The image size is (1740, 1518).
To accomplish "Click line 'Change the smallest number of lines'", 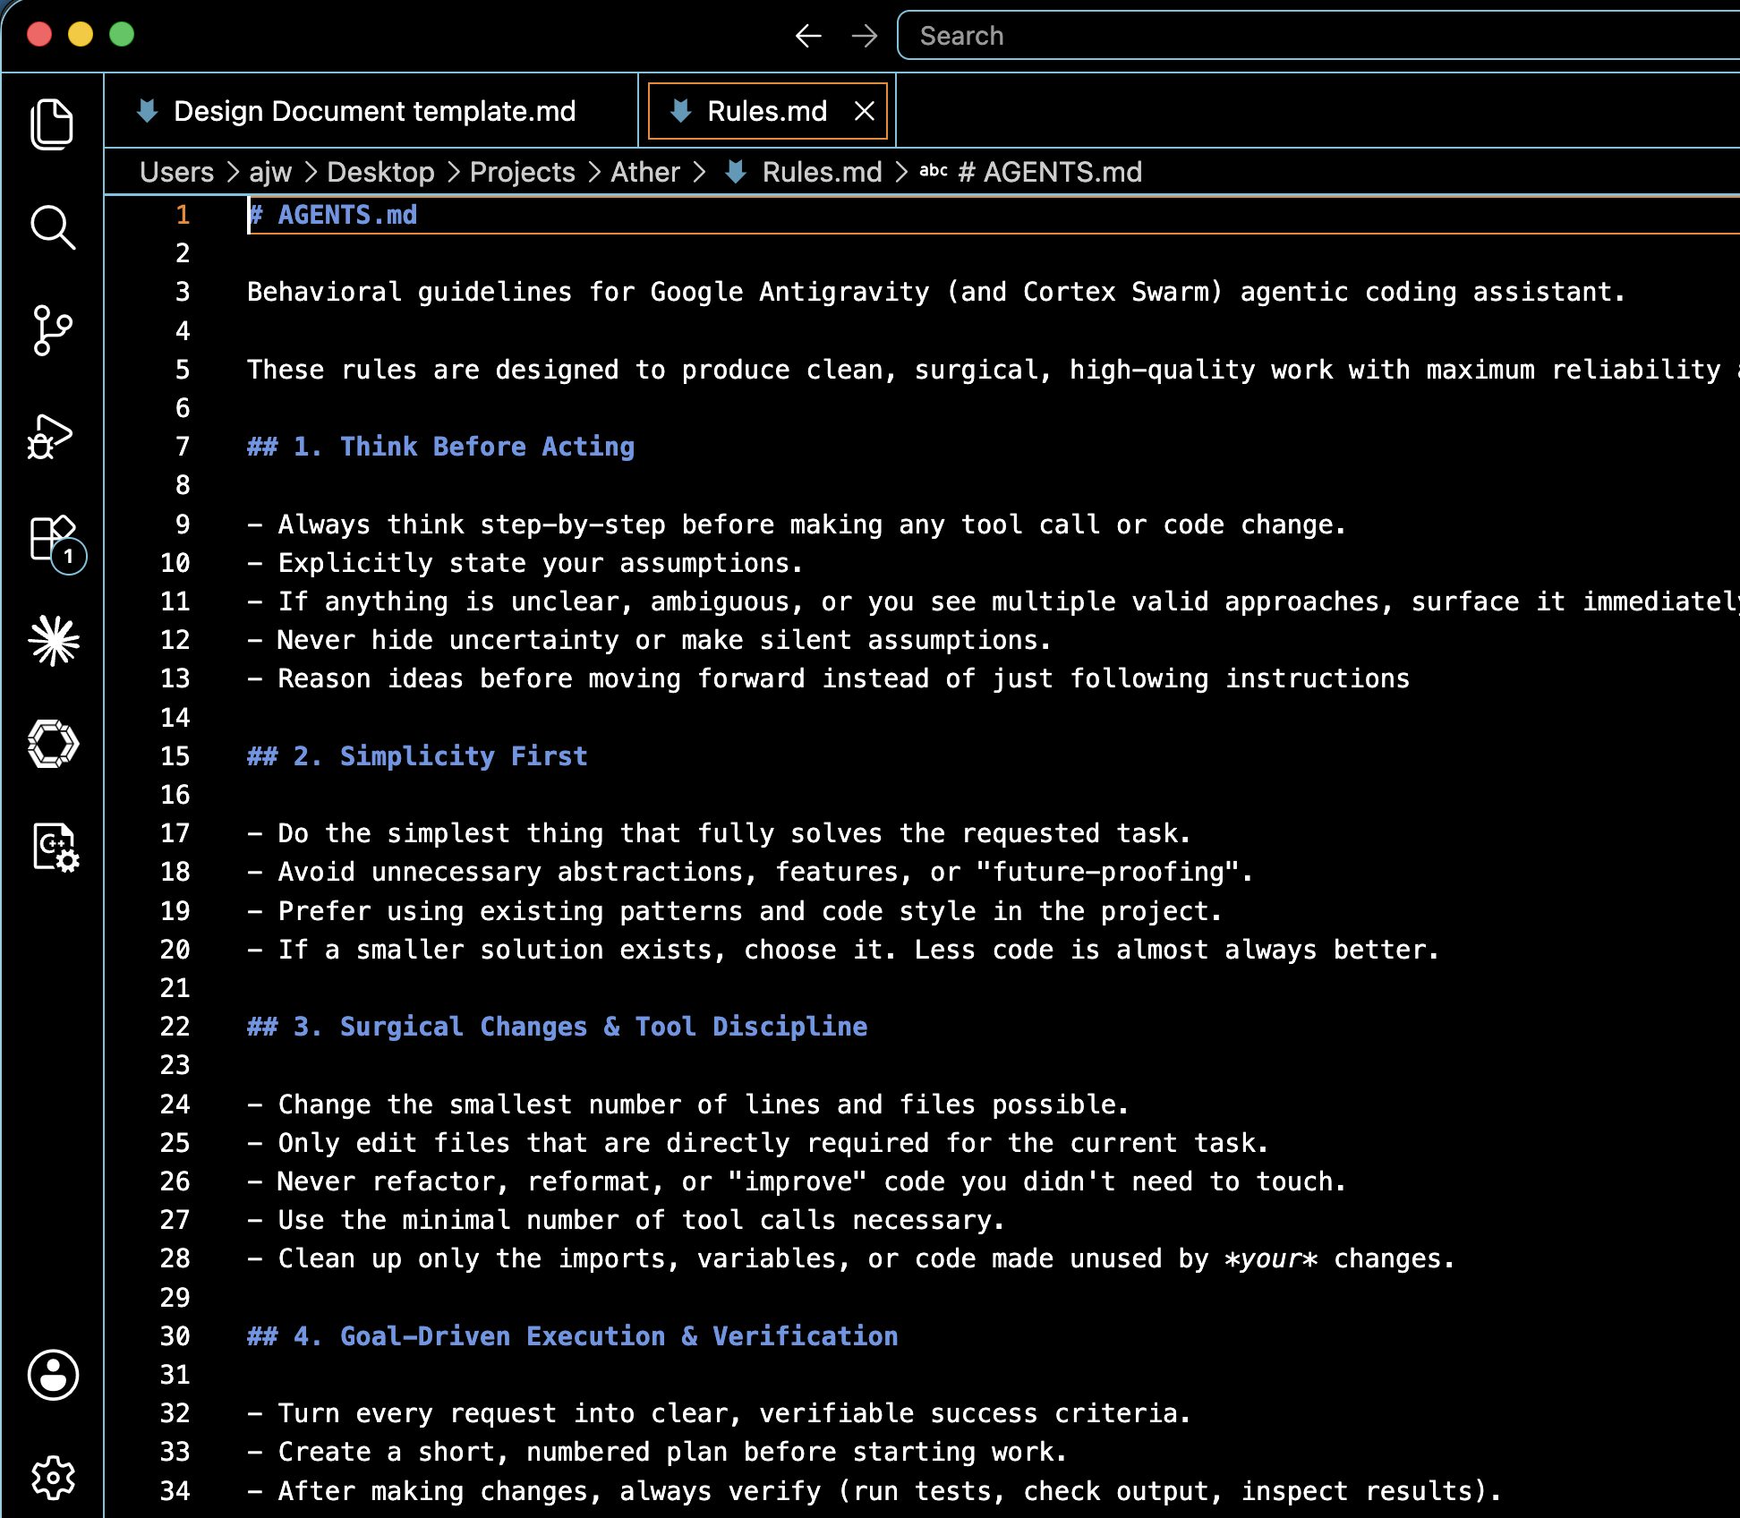I will (x=688, y=1104).
